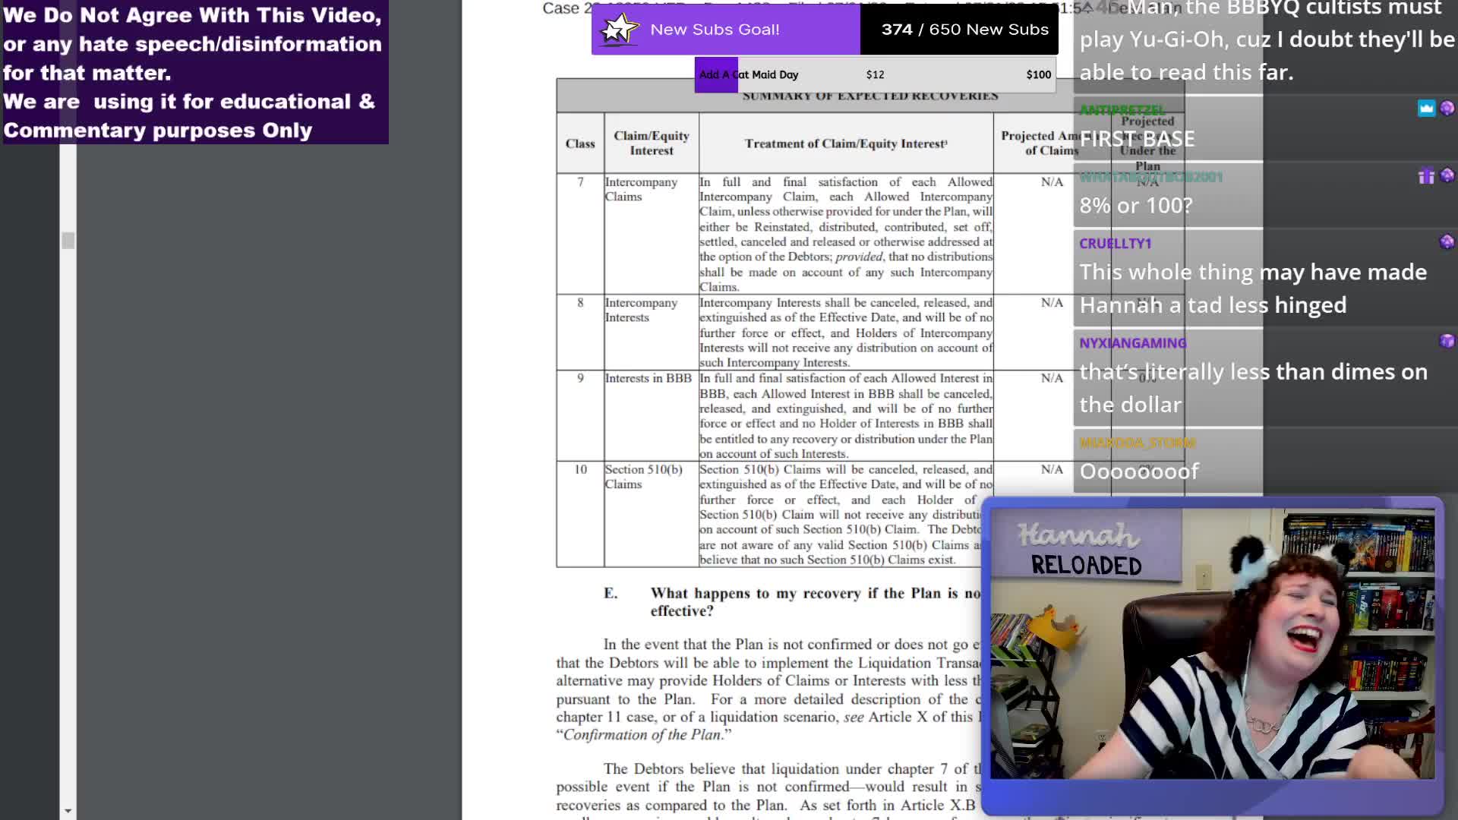Click the crown badge on ANTIPRETZEL's chat message

(x=1426, y=109)
